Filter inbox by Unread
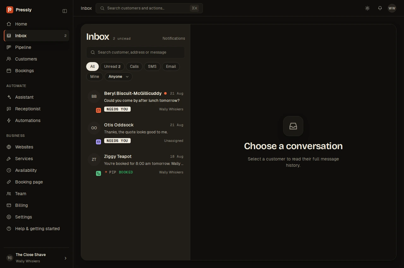Viewport: 404px width, 268px height. click(x=112, y=67)
